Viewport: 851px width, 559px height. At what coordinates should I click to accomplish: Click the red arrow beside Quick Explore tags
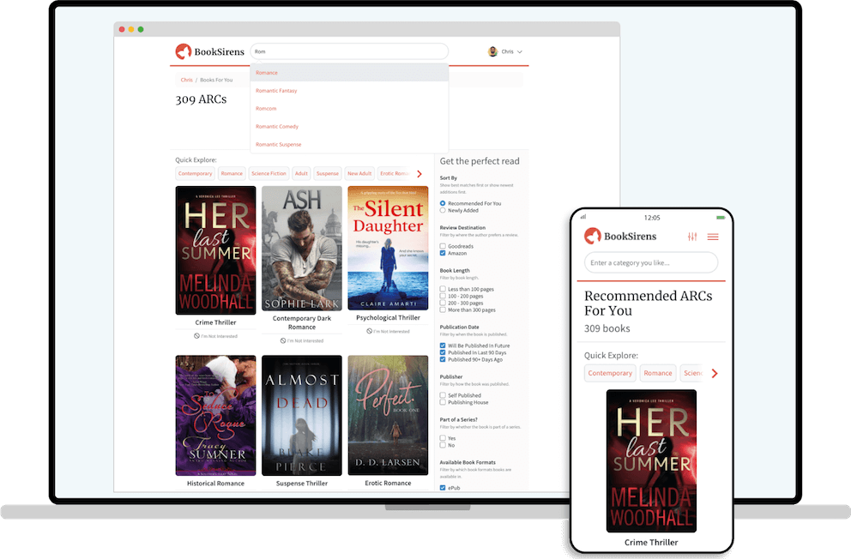(419, 173)
